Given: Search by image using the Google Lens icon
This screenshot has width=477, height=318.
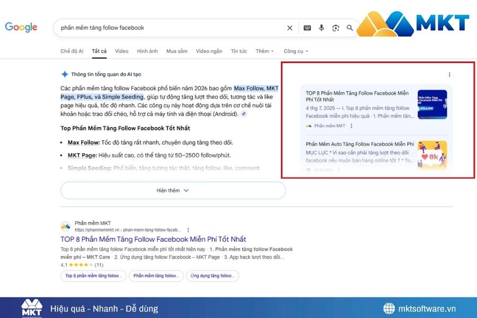Looking at the screenshot, I should 335,28.
